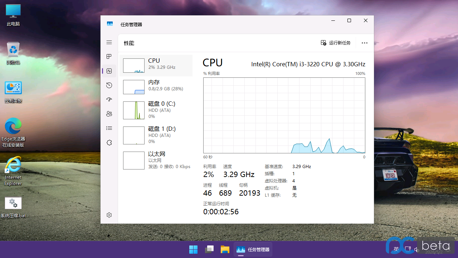Viewport: 458px width, 258px height.
Task: Click the 性能 page heading
Action: tap(129, 43)
